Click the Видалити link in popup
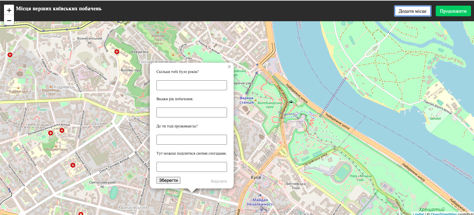The image size is (474, 215). [x=219, y=181]
